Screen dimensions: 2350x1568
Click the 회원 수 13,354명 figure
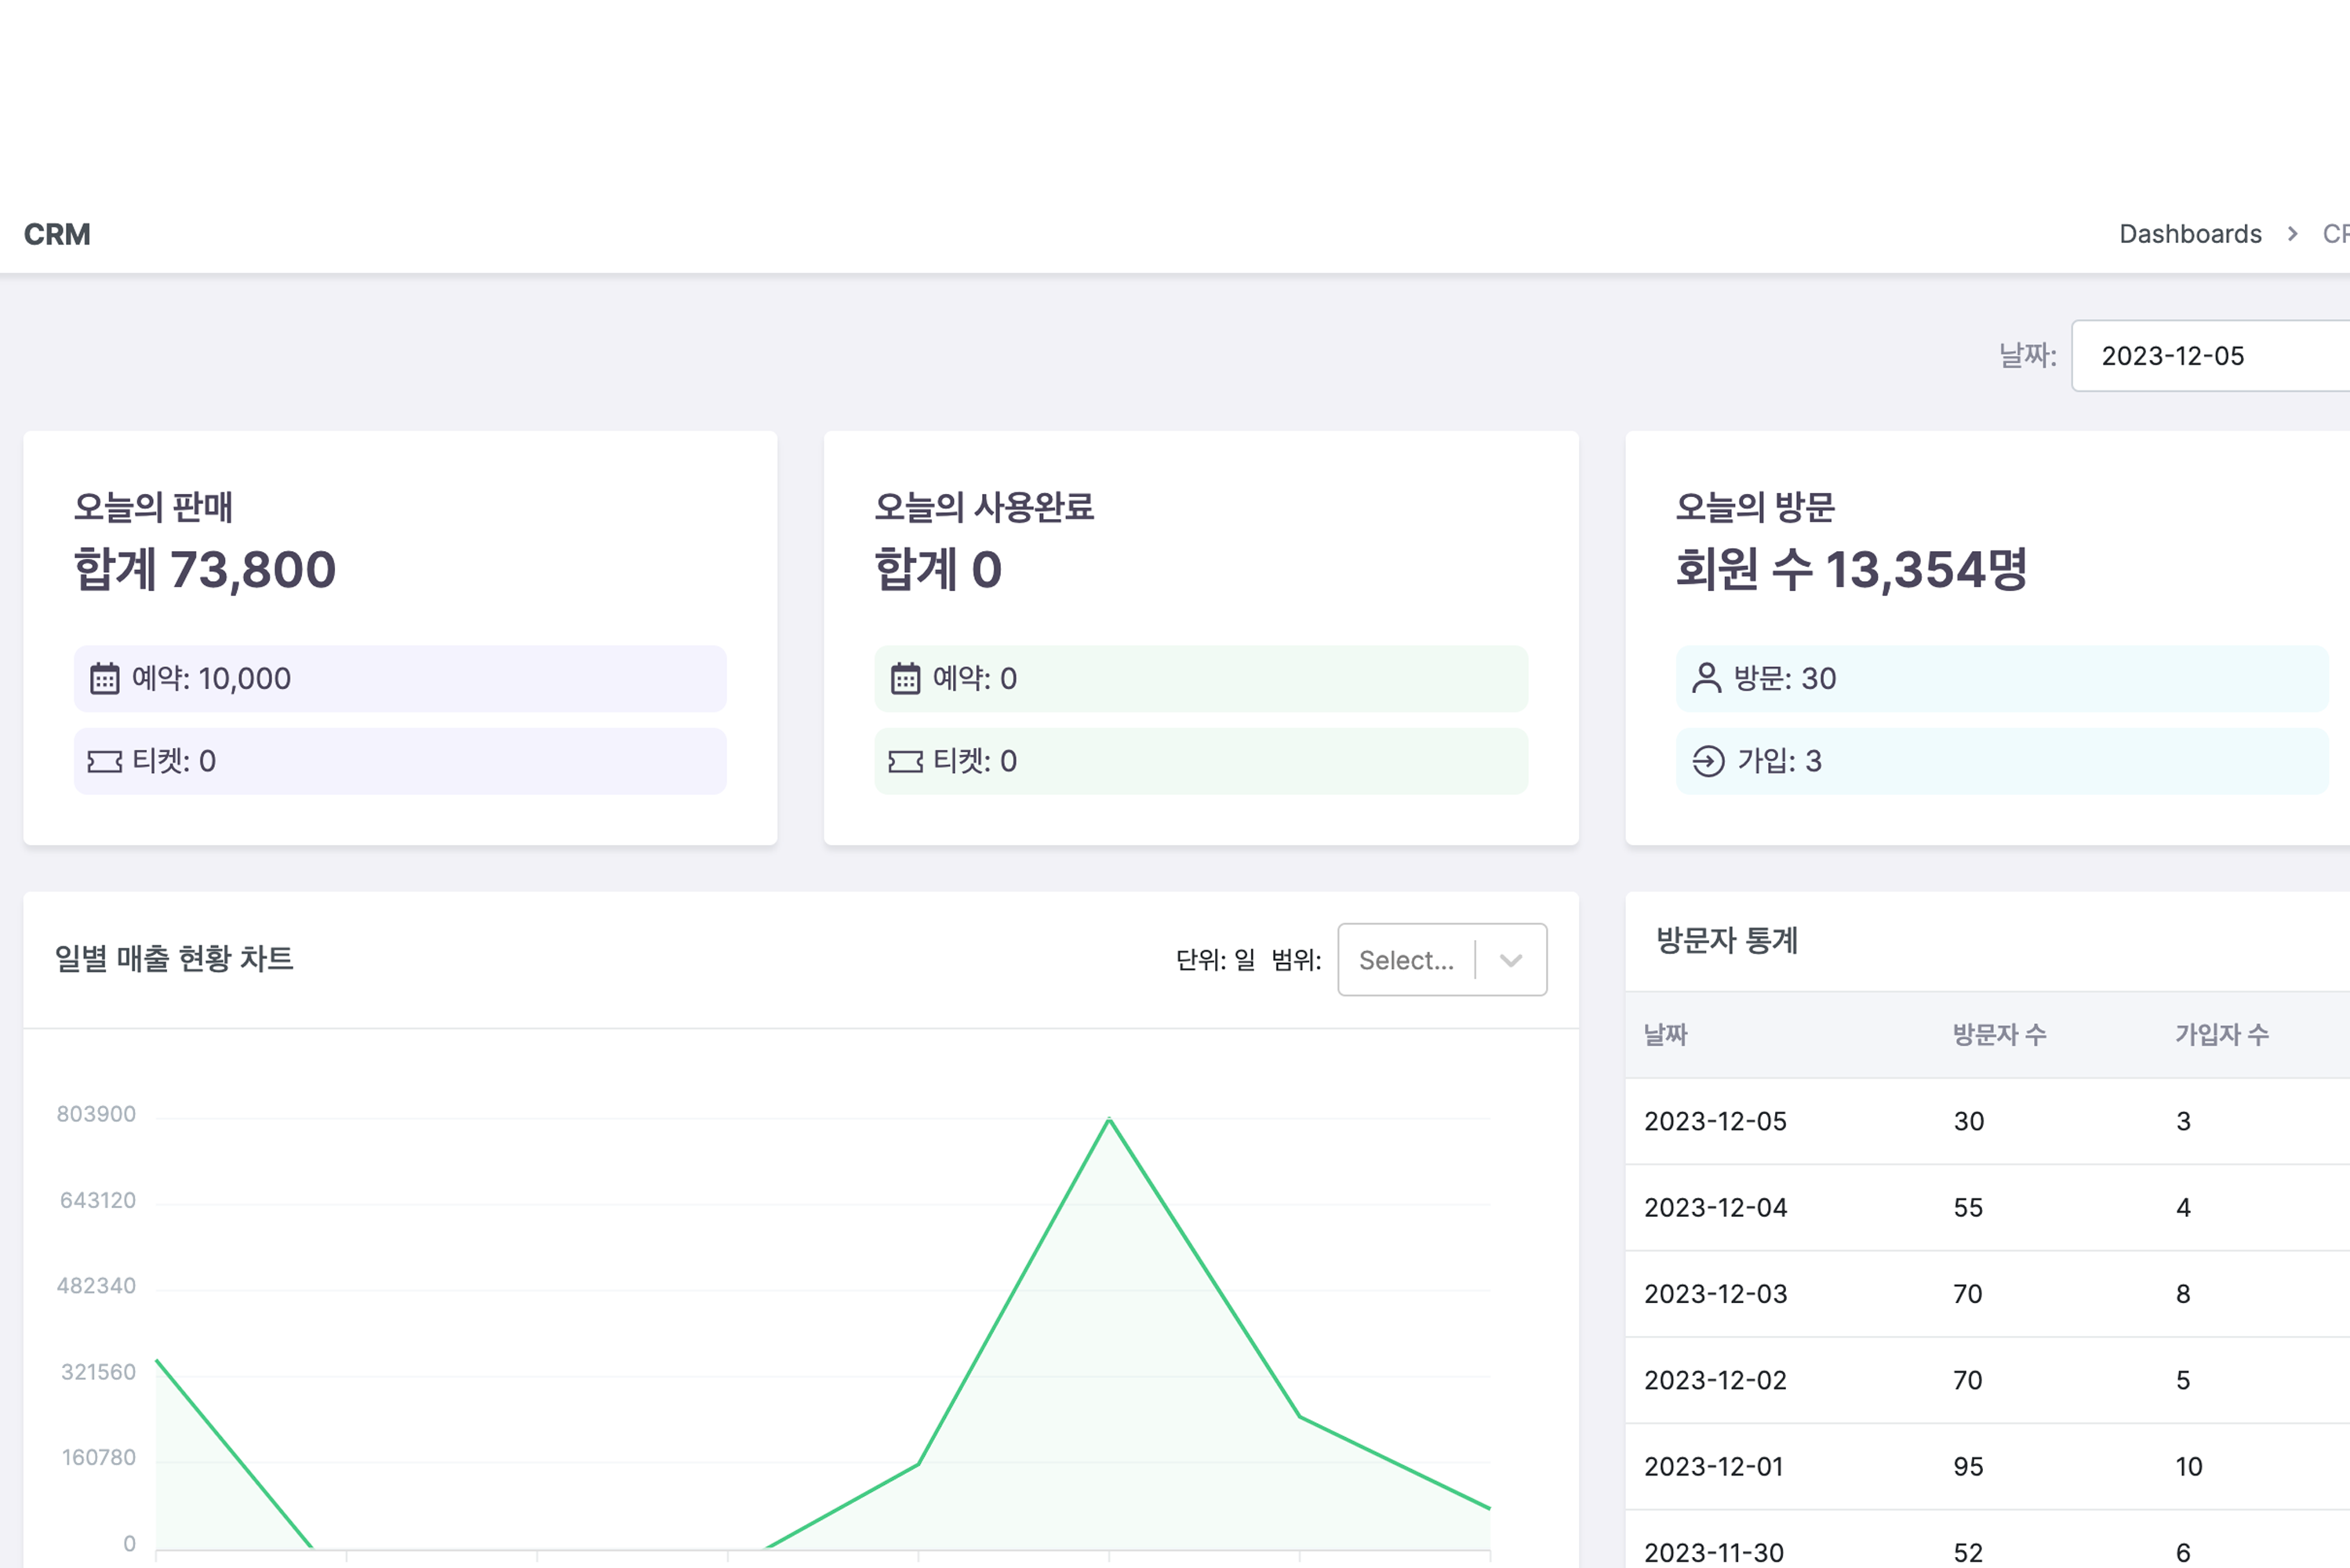coord(1852,569)
